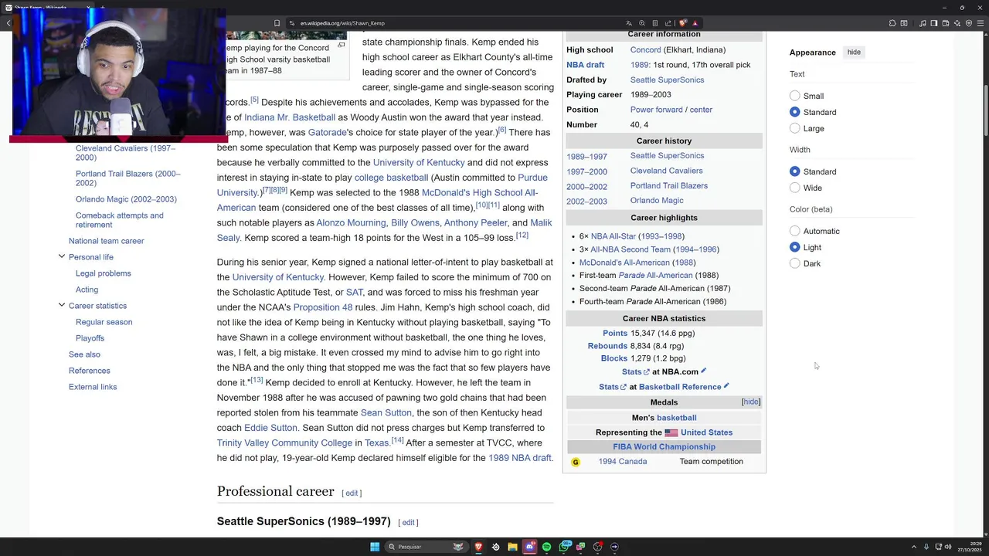Open the NBA All-Star link in Career highlights

pyautogui.click(x=613, y=236)
